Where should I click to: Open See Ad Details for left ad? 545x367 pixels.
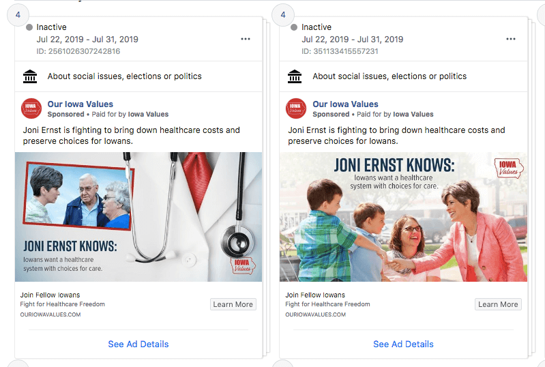[138, 344]
